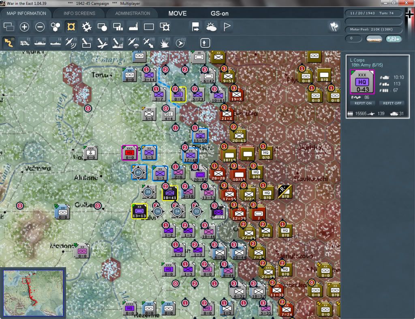The width and height of the screenshot is (415, 319).
Task: Click the F12 end turn icon
Action: [180, 43]
